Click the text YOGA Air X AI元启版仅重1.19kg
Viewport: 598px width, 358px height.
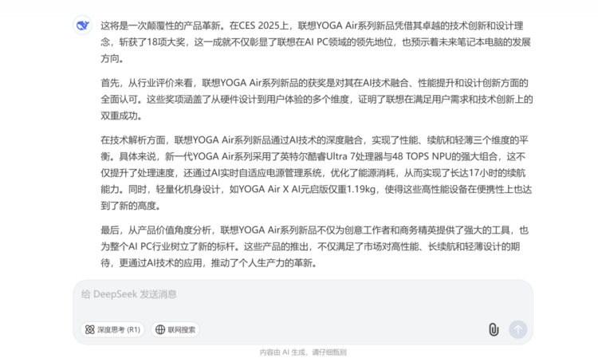[x=302, y=189]
